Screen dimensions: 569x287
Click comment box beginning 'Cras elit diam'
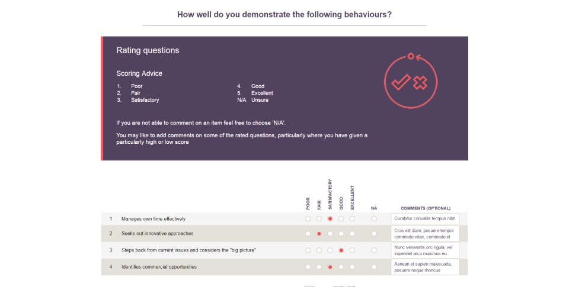coord(425,234)
